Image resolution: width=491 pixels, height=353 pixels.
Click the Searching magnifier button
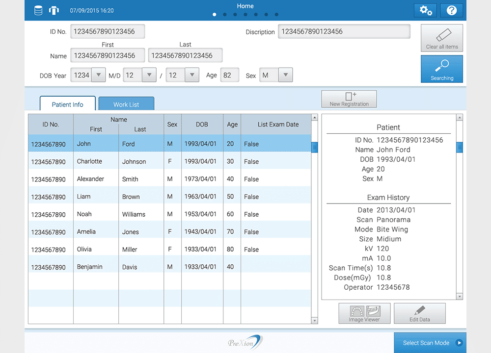point(441,69)
